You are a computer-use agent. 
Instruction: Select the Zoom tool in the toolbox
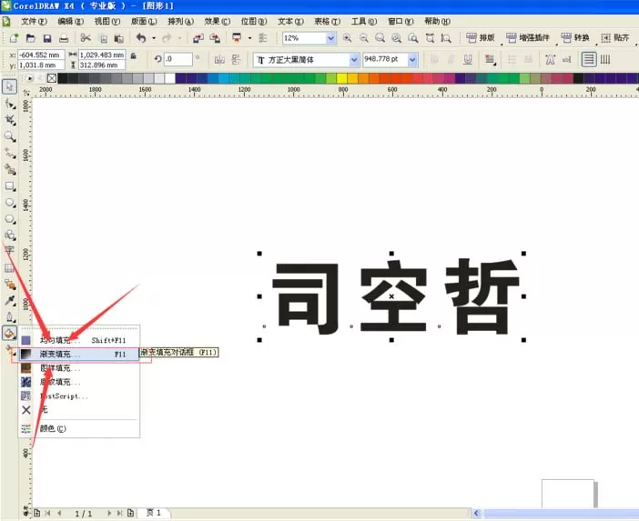click(10, 136)
